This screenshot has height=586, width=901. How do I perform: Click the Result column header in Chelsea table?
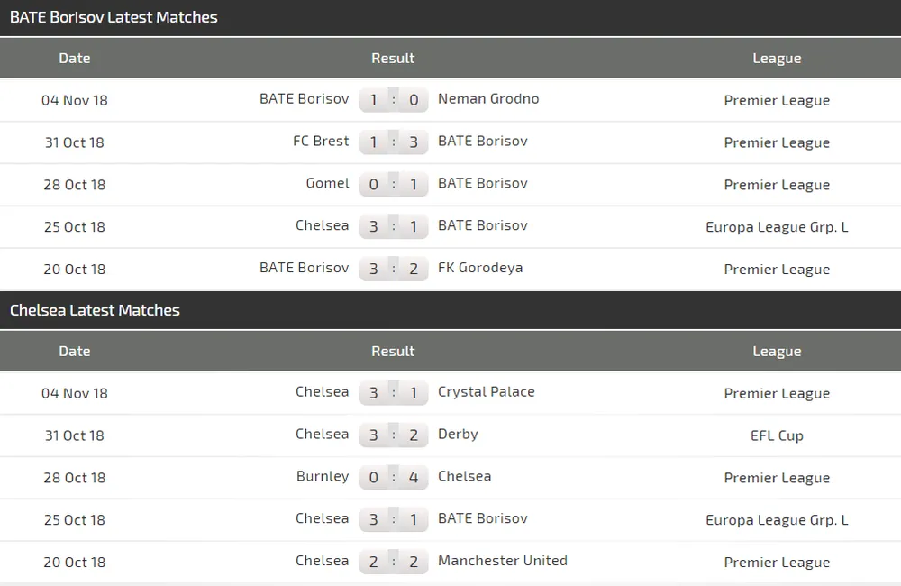point(393,351)
